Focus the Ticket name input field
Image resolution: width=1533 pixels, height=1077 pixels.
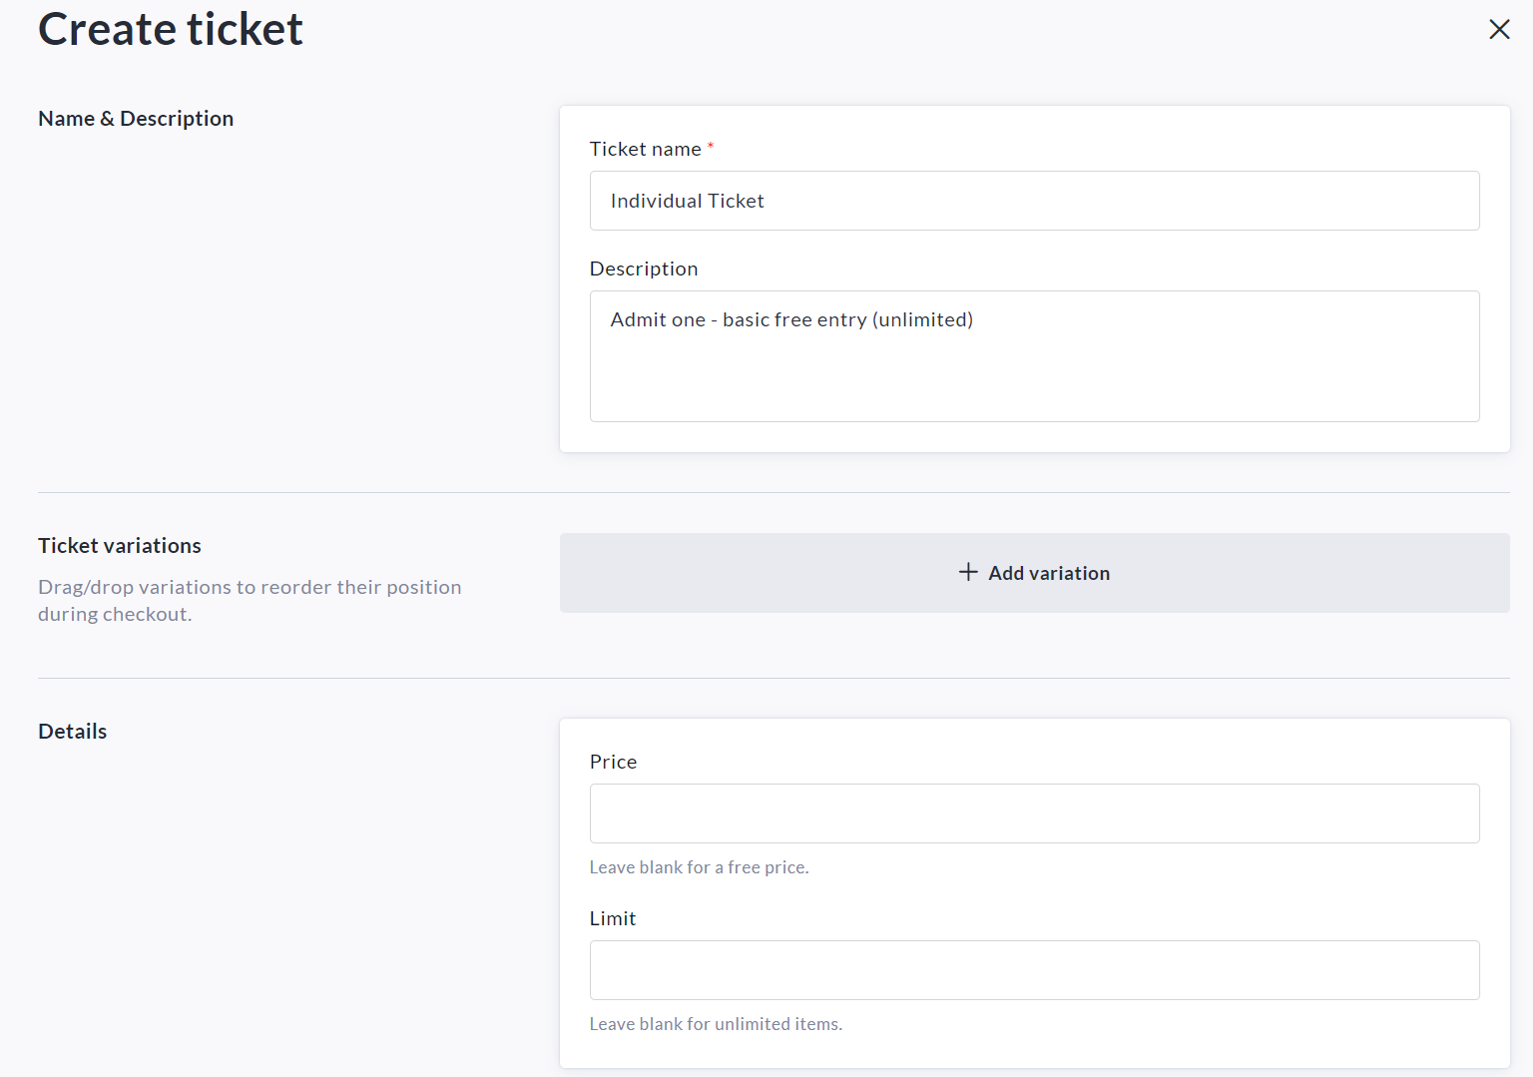click(x=1034, y=201)
